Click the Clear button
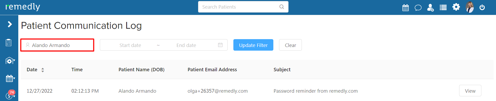Screen dimensions: 496x101 tap(290, 45)
